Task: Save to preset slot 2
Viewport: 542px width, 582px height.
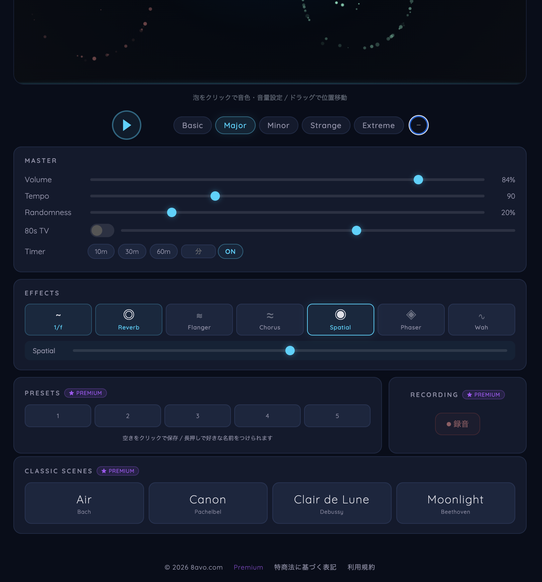Action: pos(128,415)
